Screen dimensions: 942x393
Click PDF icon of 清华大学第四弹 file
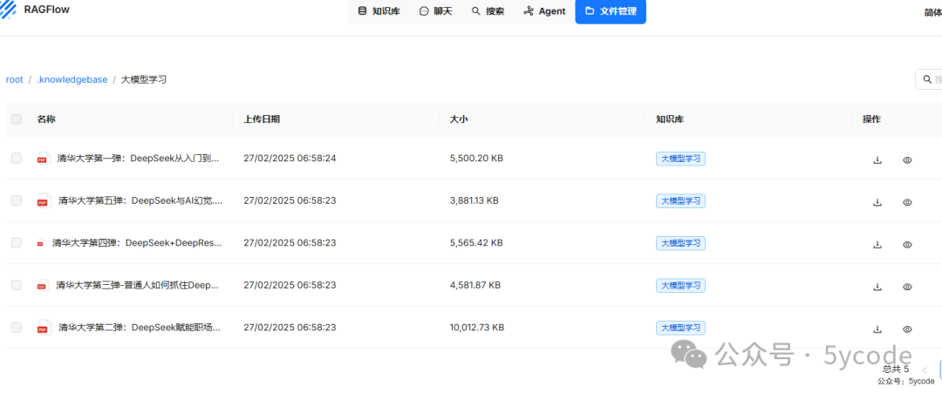click(40, 243)
